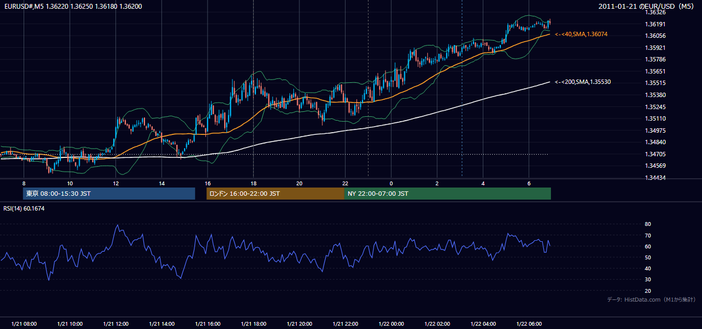
Task: Click price axis value 1.35245
Action: point(655,107)
